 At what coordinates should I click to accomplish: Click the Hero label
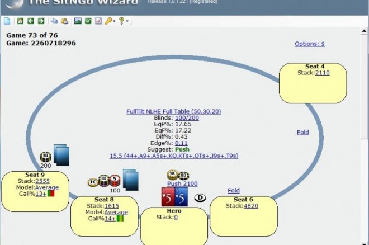174,211
